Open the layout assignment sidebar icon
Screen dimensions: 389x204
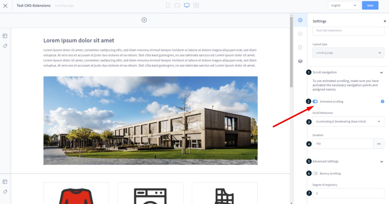click(300, 47)
